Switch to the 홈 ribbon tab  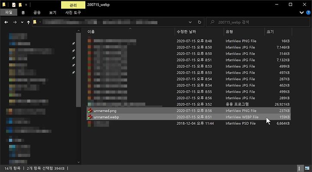[x=23, y=13]
